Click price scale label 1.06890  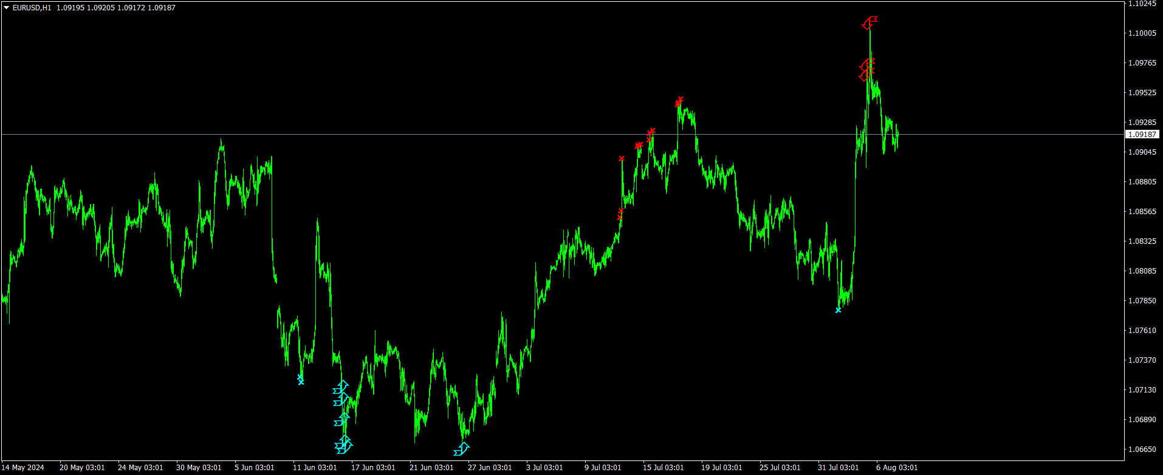click(x=1142, y=420)
